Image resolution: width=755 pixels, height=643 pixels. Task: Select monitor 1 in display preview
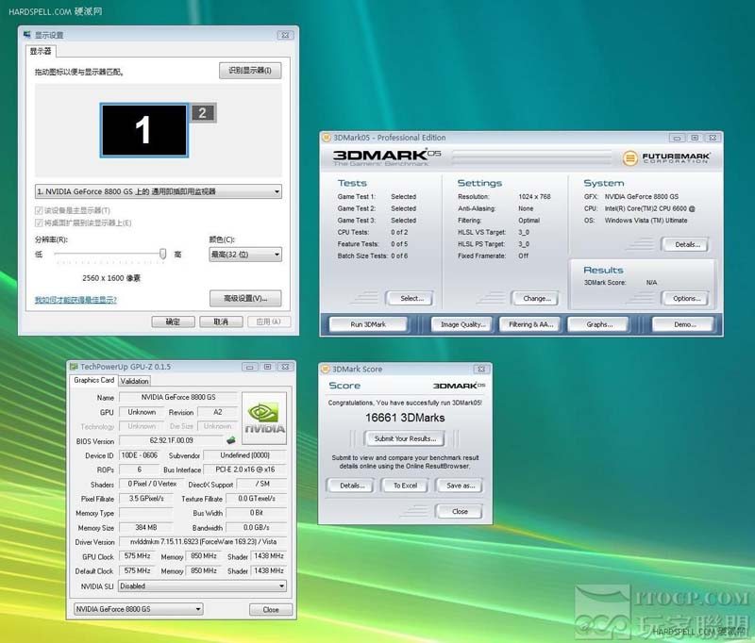(x=143, y=129)
